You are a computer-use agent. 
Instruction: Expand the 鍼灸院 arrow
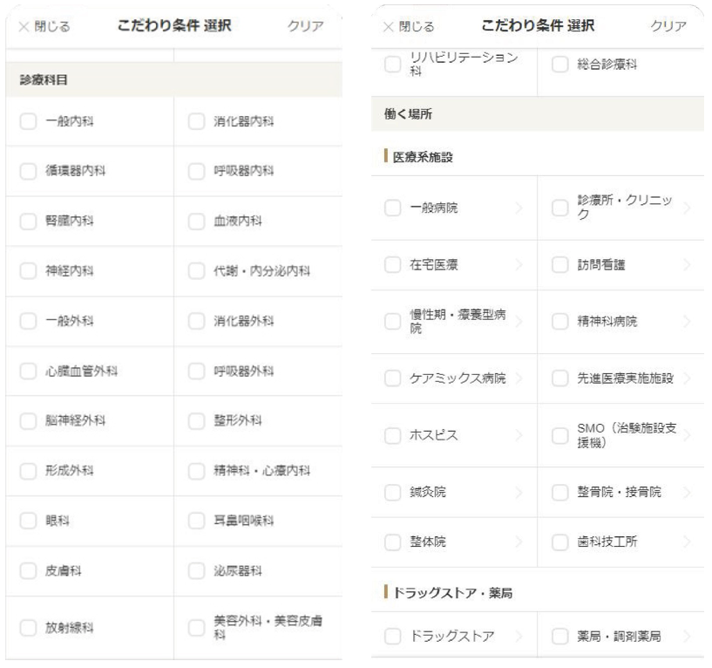point(518,493)
